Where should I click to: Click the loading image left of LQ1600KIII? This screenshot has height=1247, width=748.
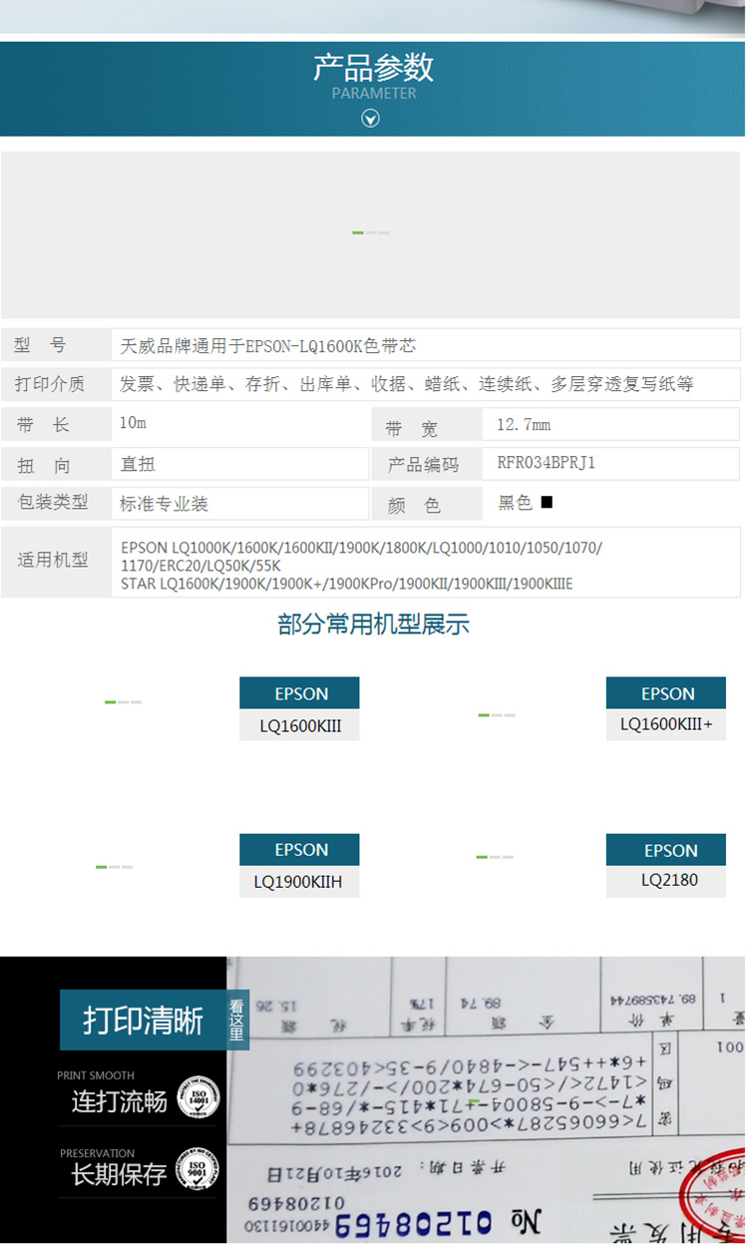[x=123, y=702]
